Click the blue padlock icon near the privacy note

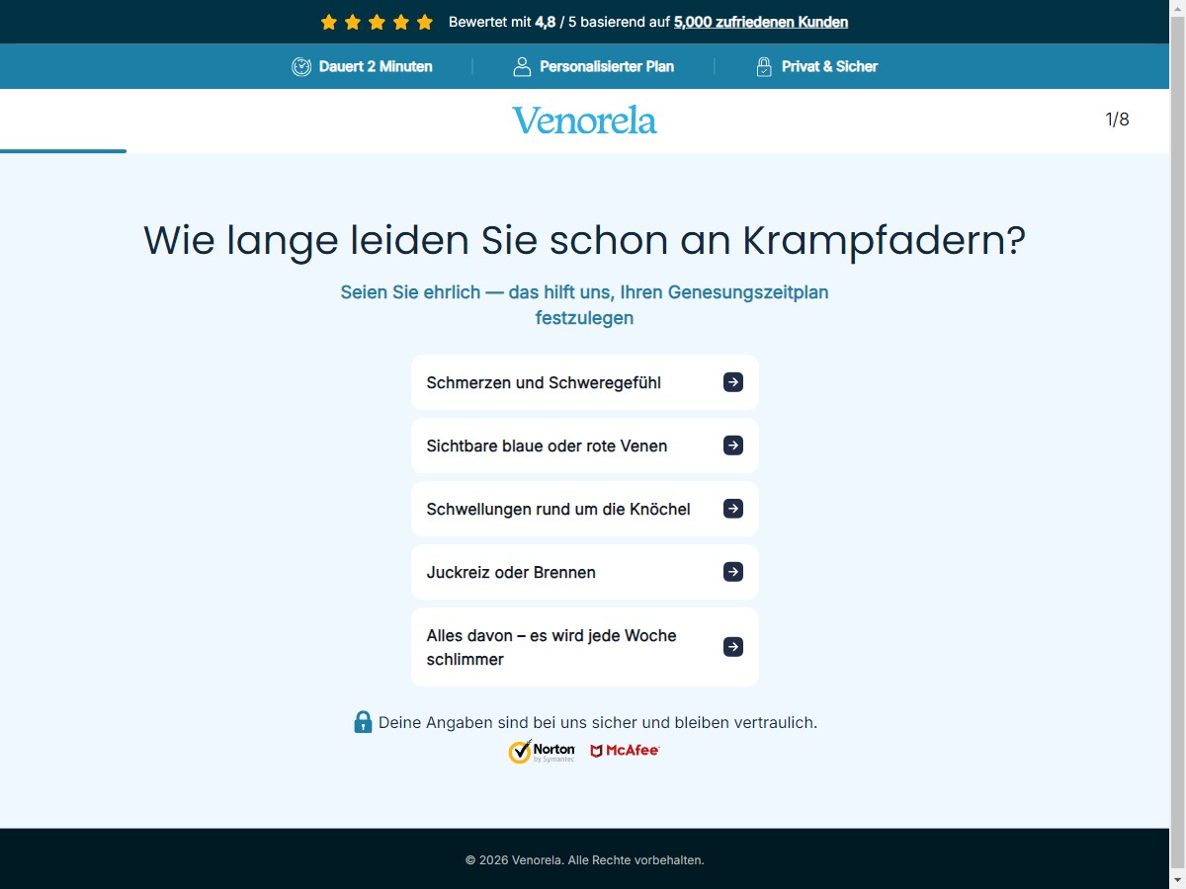click(x=363, y=722)
